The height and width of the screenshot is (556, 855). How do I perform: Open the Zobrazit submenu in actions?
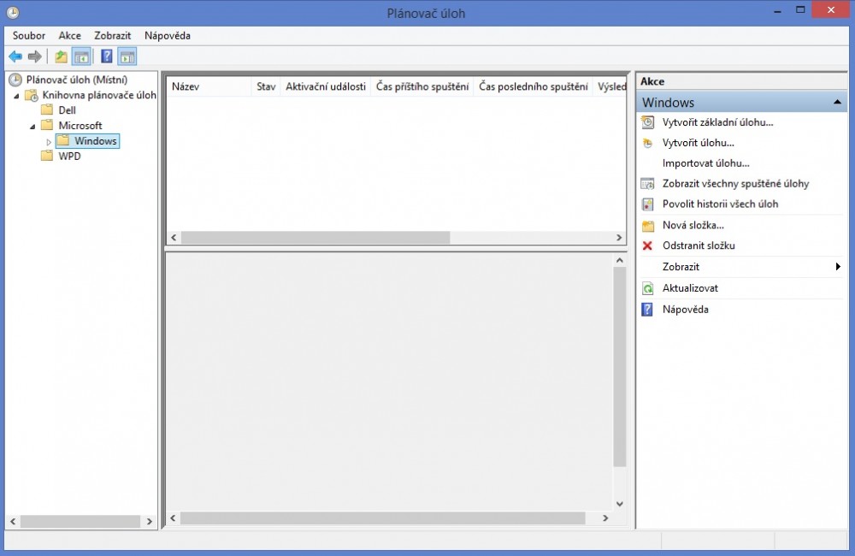click(681, 267)
